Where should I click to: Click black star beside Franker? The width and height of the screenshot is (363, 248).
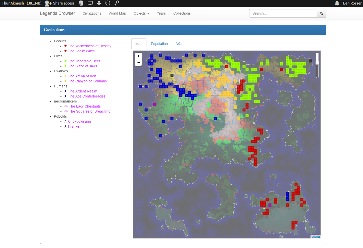pyautogui.click(x=65, y=126)
